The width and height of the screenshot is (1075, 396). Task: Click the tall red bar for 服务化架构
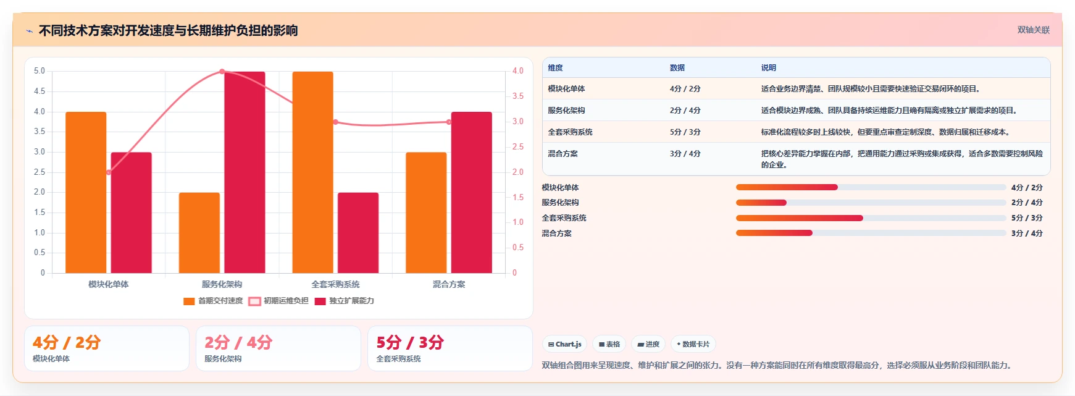coord(245,172)
